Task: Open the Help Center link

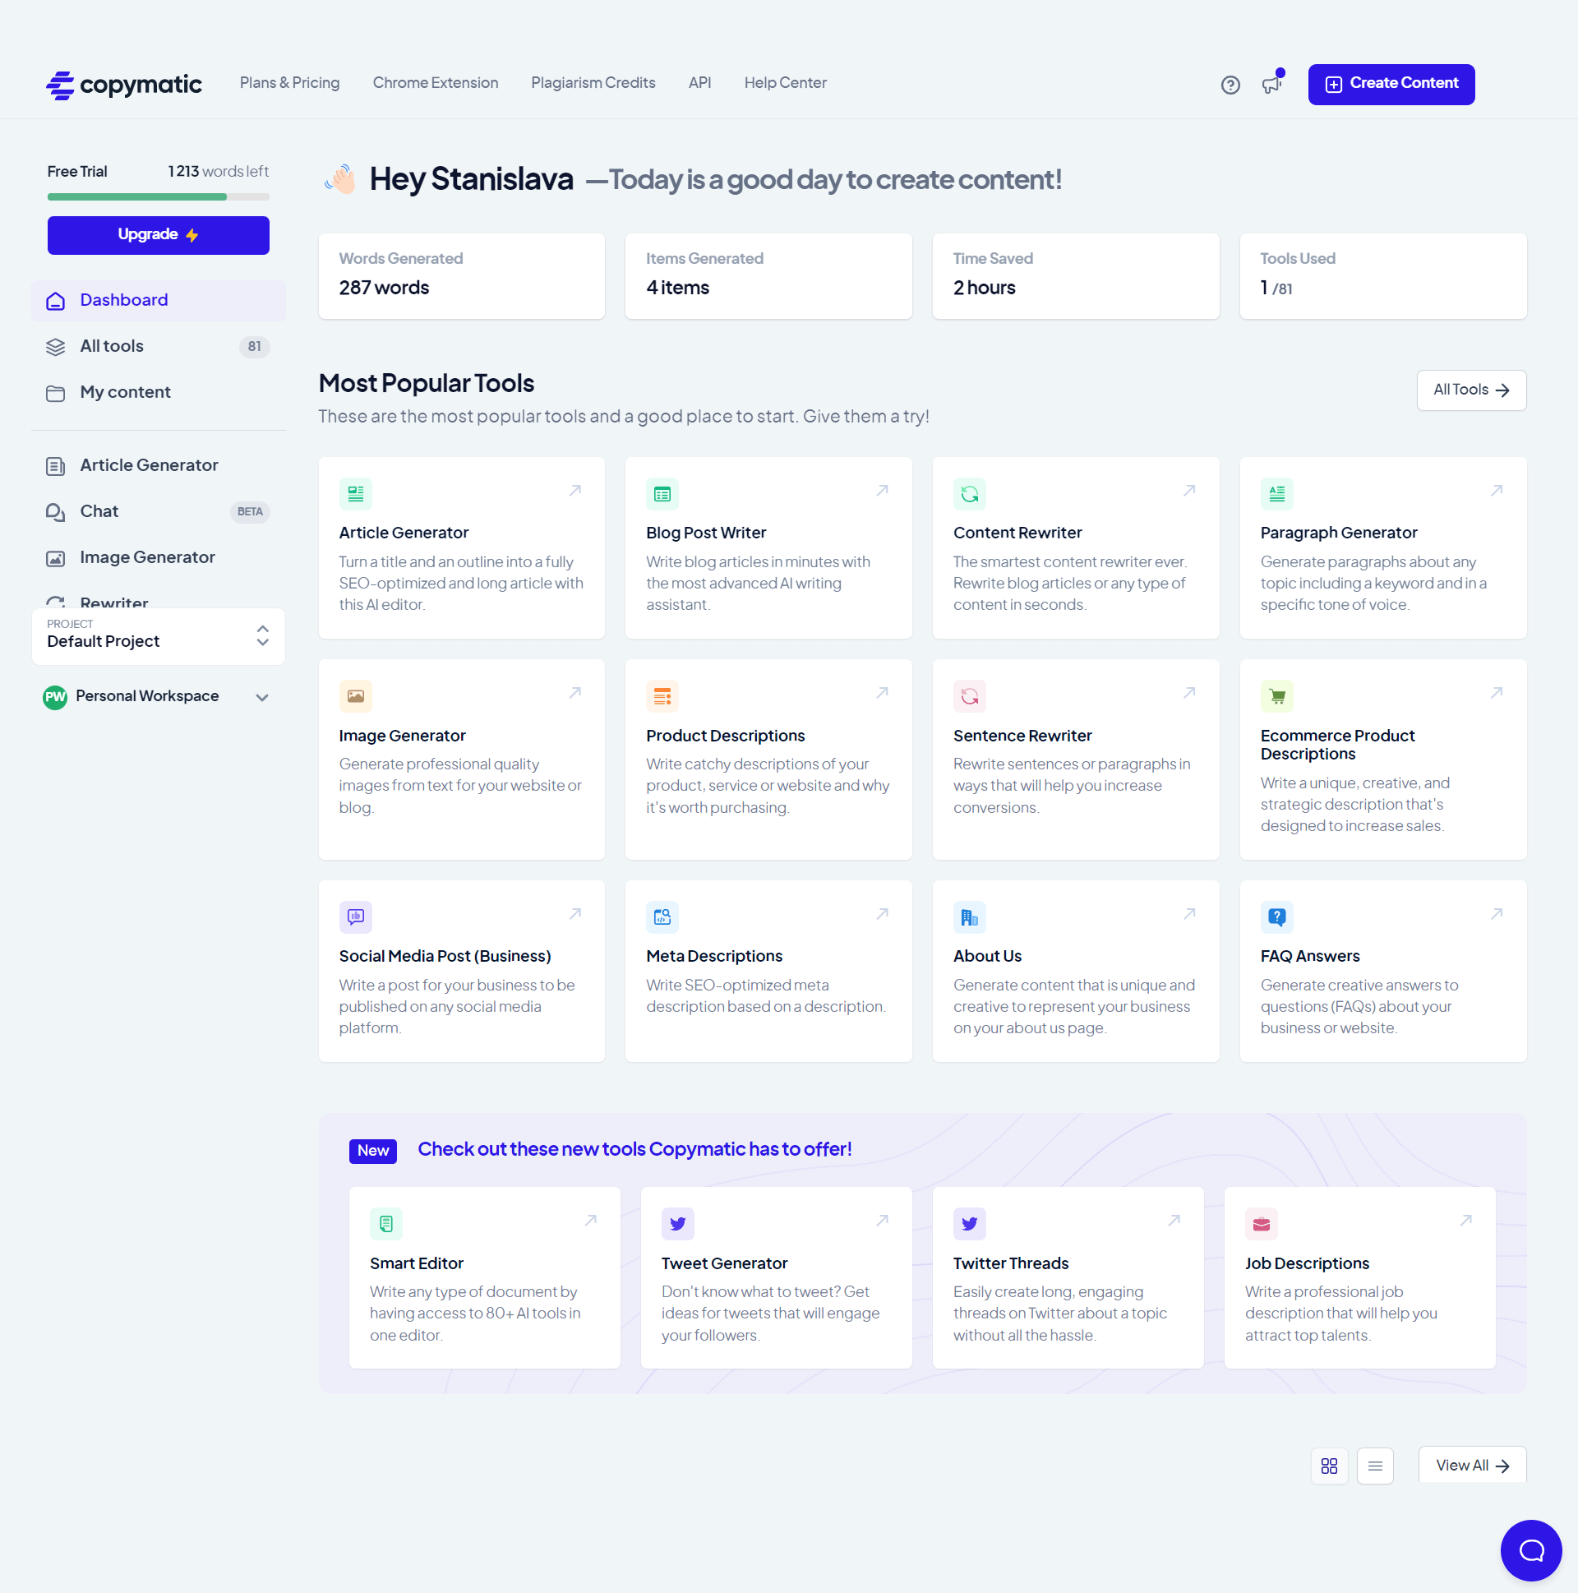Action: click(x=785, y=82)
